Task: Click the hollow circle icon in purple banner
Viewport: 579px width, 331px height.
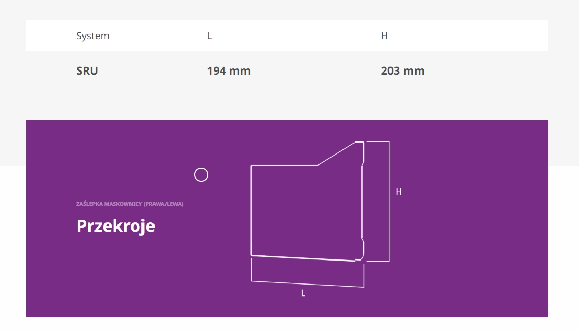Action: 201,175
